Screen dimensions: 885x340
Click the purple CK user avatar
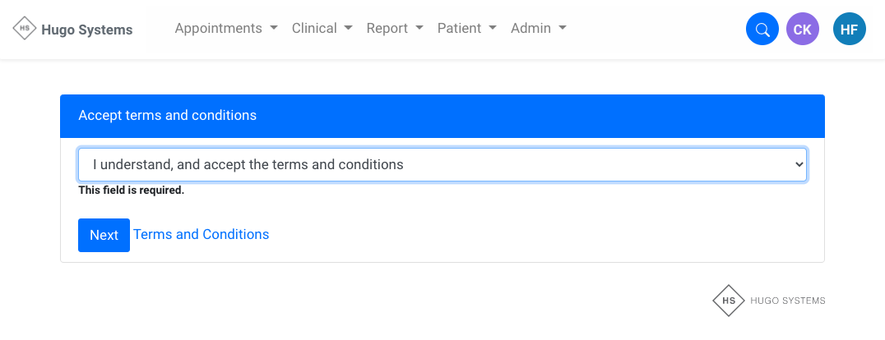pyautogui.click(x=803, y=30)
